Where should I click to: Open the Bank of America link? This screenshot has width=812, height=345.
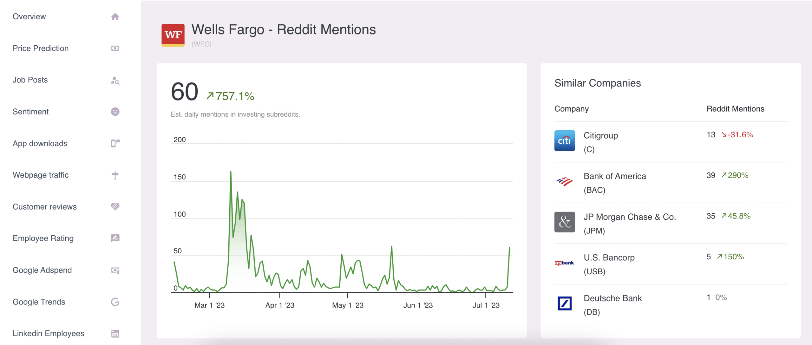[x=614, y=176]
